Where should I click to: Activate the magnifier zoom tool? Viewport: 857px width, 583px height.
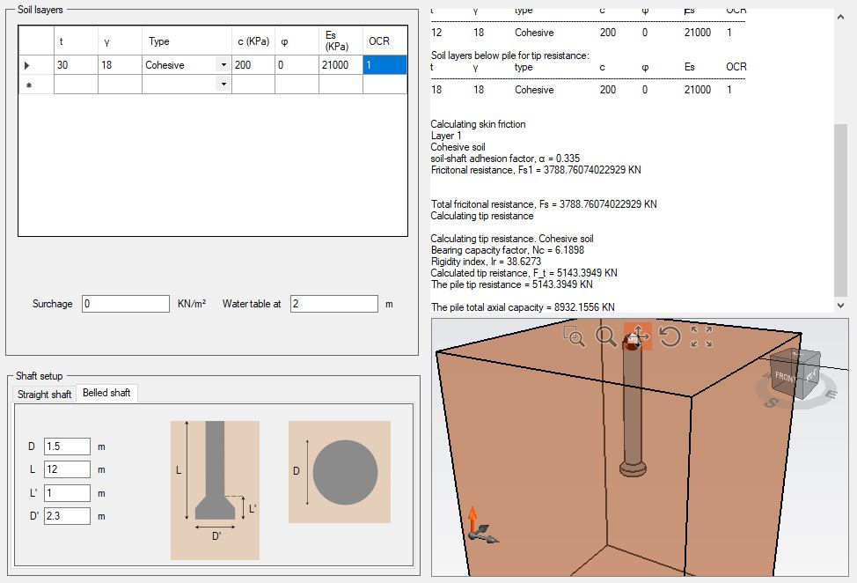coord(605,336)
